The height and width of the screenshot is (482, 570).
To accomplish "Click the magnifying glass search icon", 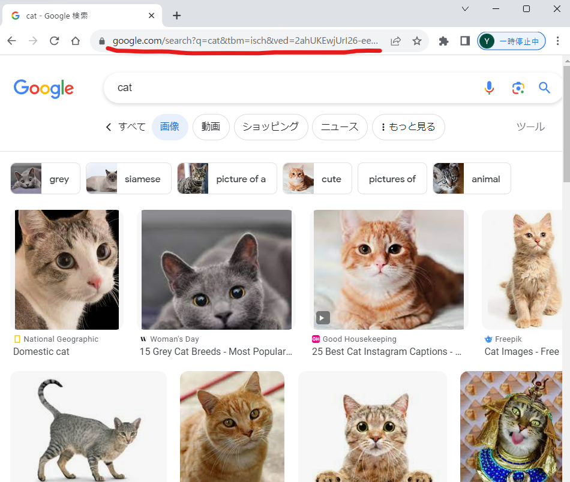I will 544,88.
